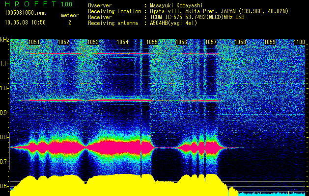The height and width of the screenshot is (196, 309).
Task: Click the 1053 time marker
Action: point(93,42)
